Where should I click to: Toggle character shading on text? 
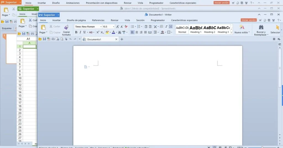(x=119, y=32)
